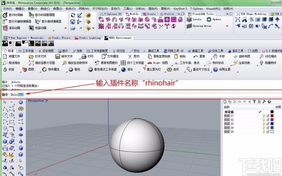Screen dimensions: 282x176
Task: Click the Right 视图 car icon
Action: [150, 63]
